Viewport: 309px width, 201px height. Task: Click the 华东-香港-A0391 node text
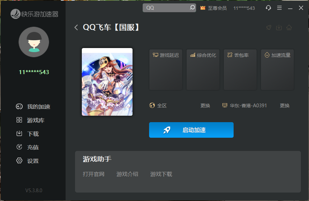pos(248,106)
